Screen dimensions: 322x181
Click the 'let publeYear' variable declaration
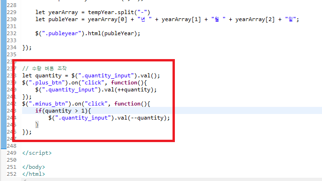point(57,19)
